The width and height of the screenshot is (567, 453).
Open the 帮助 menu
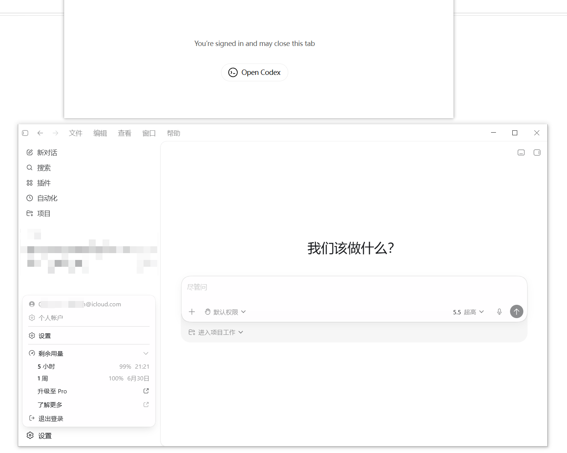pyautogui.click(x=174, y=133)
